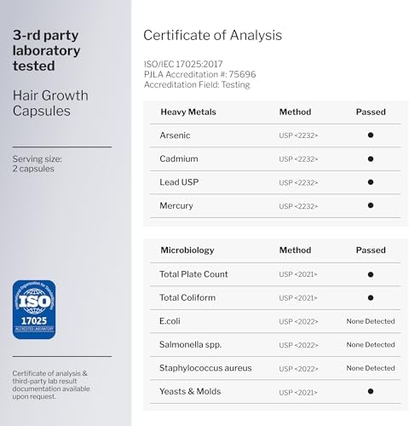Image resolution: width=409 pixels, height=426 pixels.
Task: Click the Cadmium passed dot
Action: 371,158
